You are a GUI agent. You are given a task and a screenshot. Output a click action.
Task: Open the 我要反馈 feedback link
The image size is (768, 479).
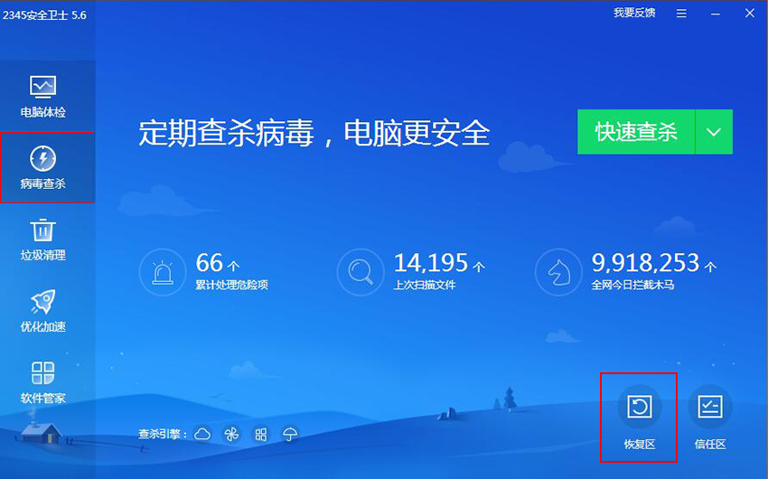[634, 14]
